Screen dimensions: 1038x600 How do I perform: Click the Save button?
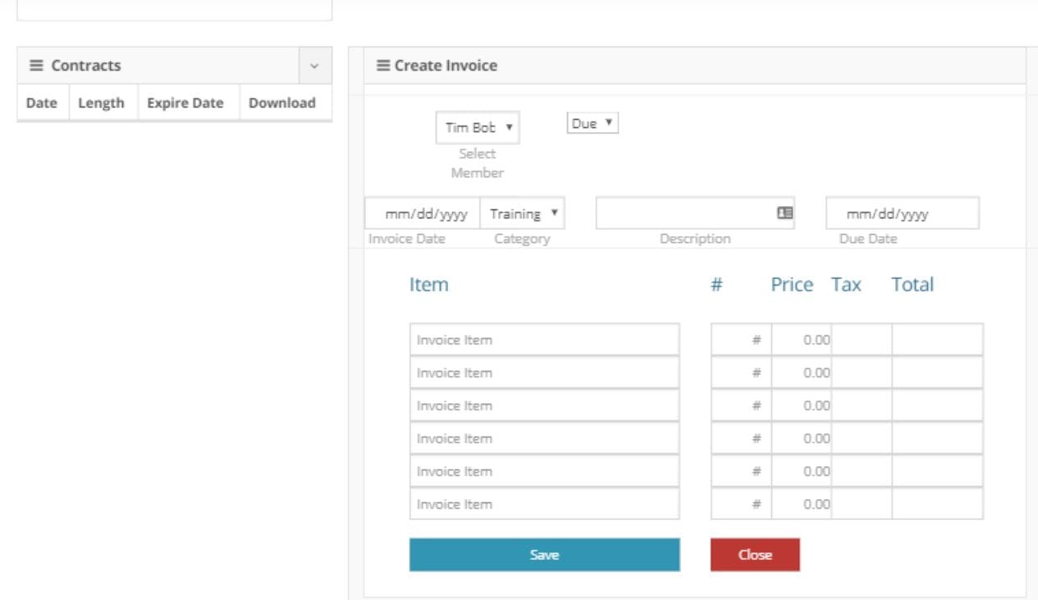pos(544,554)
